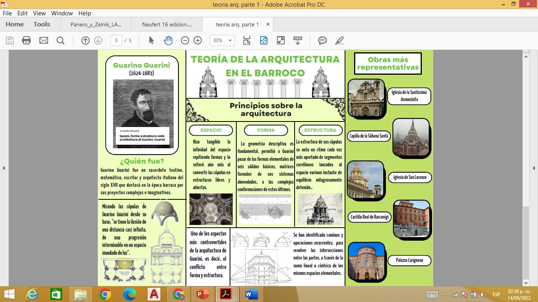Expand the right tools pane arrow
The image size is (538, 302).
[x=534, y=168]
